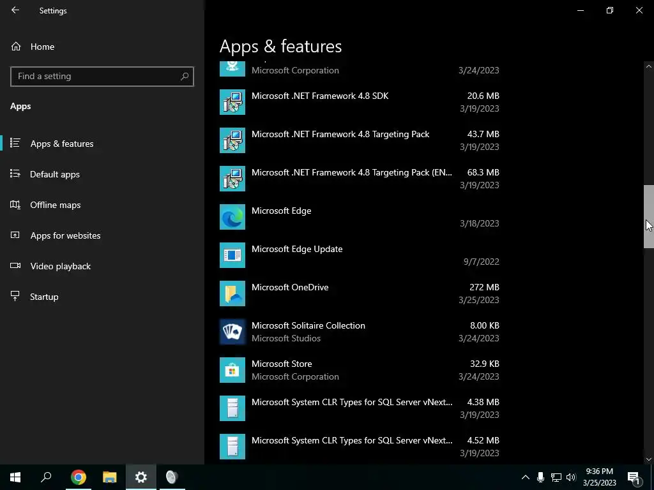
Task: Select Microsoft .NET Framework 4.8 SDK entry
Action: pyautogui.click(x=360, y=102)
